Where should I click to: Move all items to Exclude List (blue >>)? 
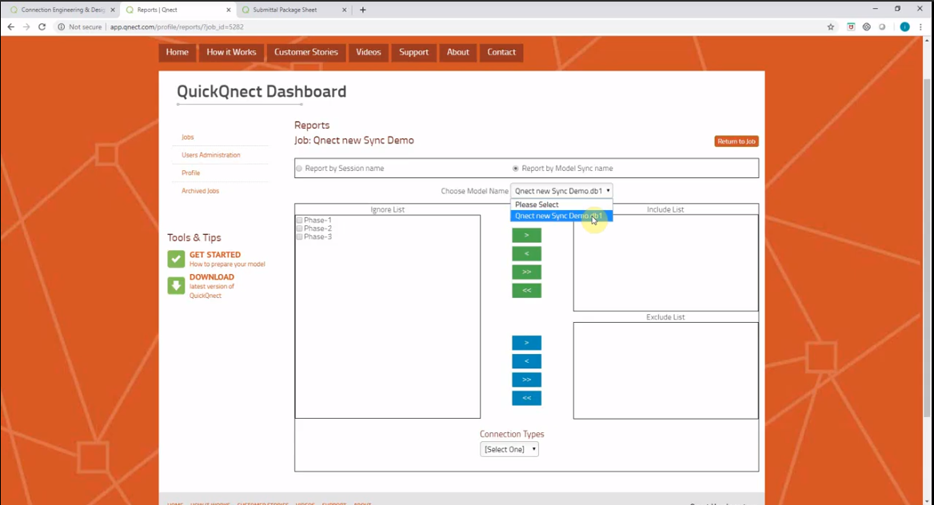coord(526,380)
